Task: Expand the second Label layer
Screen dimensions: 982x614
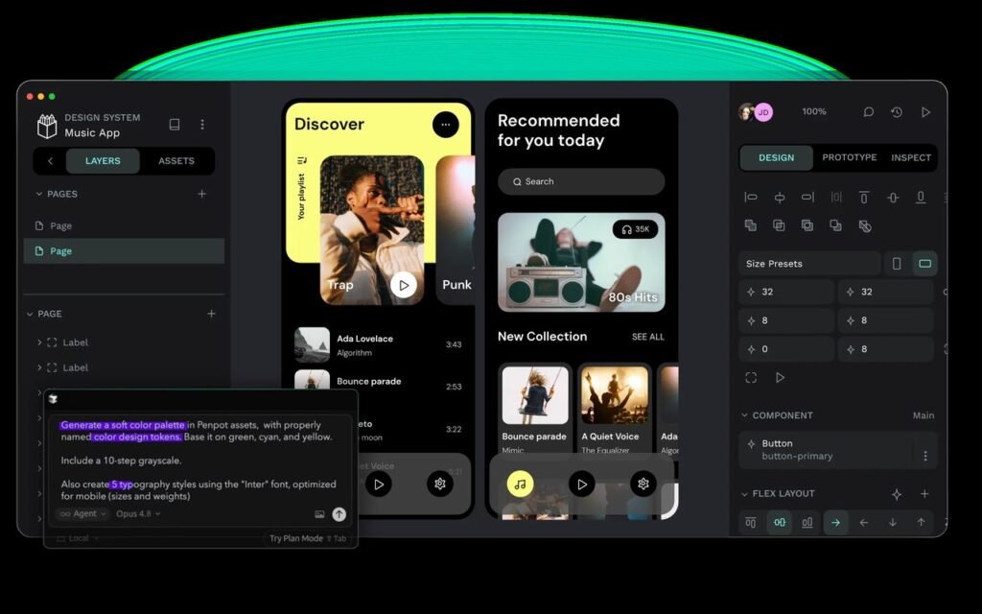Action: 39,367
